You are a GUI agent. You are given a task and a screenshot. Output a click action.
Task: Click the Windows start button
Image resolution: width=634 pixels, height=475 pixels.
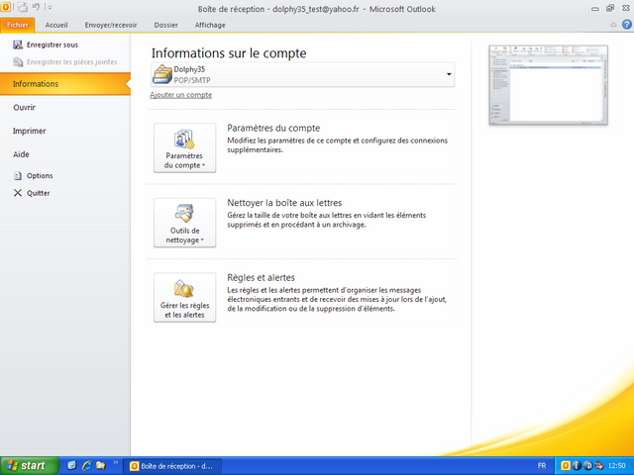pyautogui.click(x=30, y=466)
